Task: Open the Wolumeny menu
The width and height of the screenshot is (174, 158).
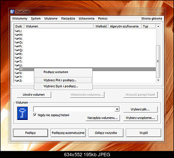Action: (19, 19)
